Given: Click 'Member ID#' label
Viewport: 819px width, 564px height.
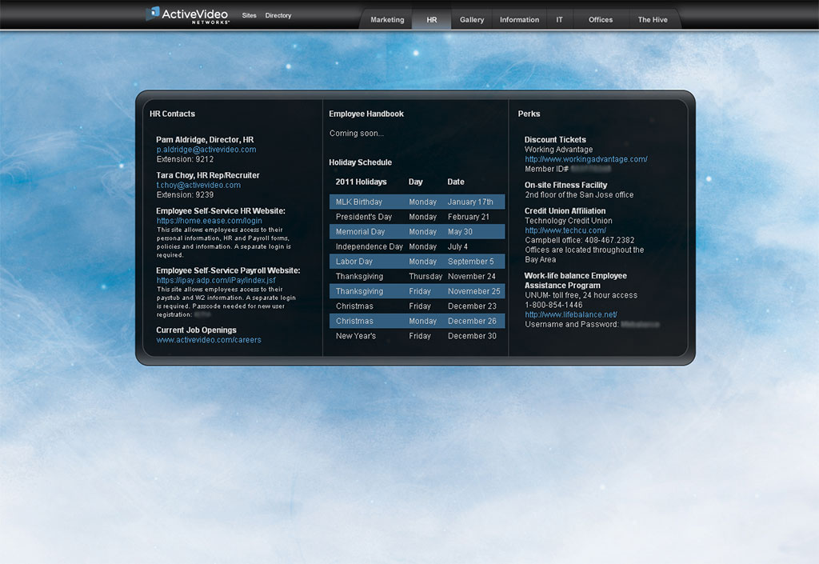Looking at the screenshot, I should pos(546,169).
